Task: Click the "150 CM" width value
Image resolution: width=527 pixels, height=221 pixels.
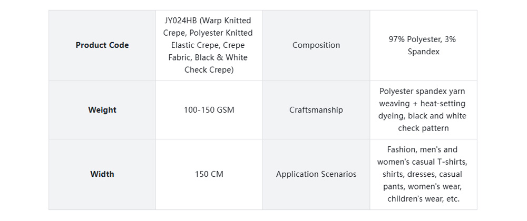Action: coord(209,174)
